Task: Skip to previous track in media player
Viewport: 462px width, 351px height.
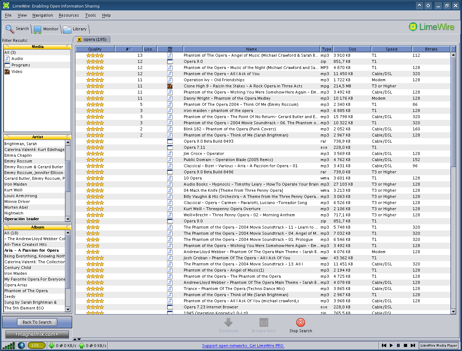Action: (x=384, y=346)
